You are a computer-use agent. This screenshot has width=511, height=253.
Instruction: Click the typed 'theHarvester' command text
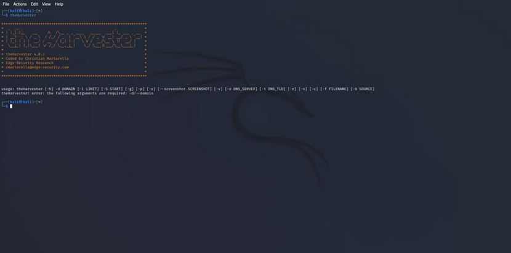(x=23, y=15)
